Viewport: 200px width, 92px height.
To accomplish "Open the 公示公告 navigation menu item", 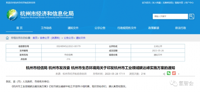I will [x=100, y=28].
